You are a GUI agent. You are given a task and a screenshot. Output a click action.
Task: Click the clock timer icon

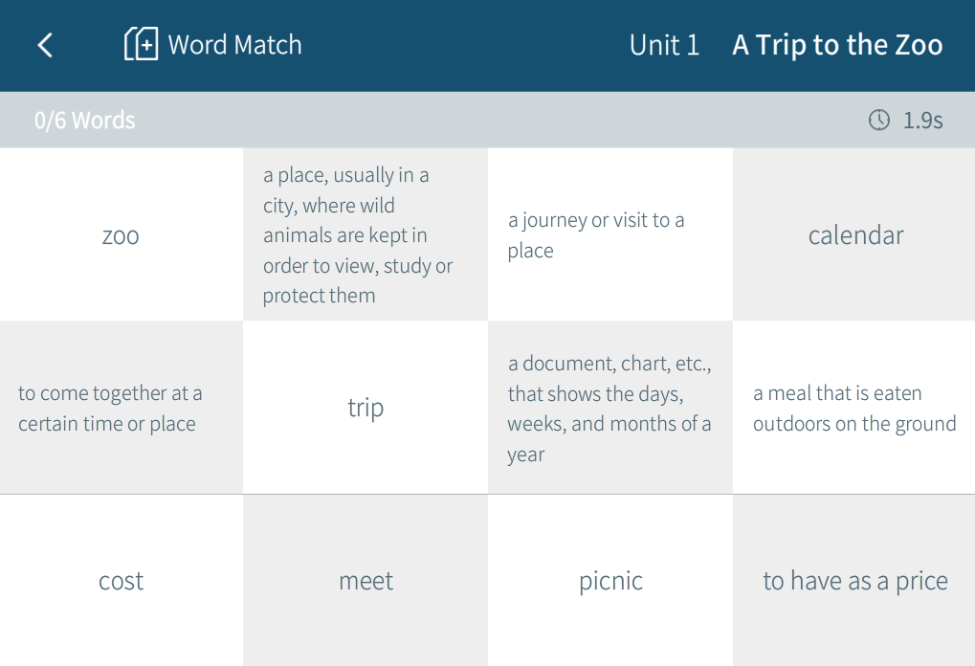(878, 120)
